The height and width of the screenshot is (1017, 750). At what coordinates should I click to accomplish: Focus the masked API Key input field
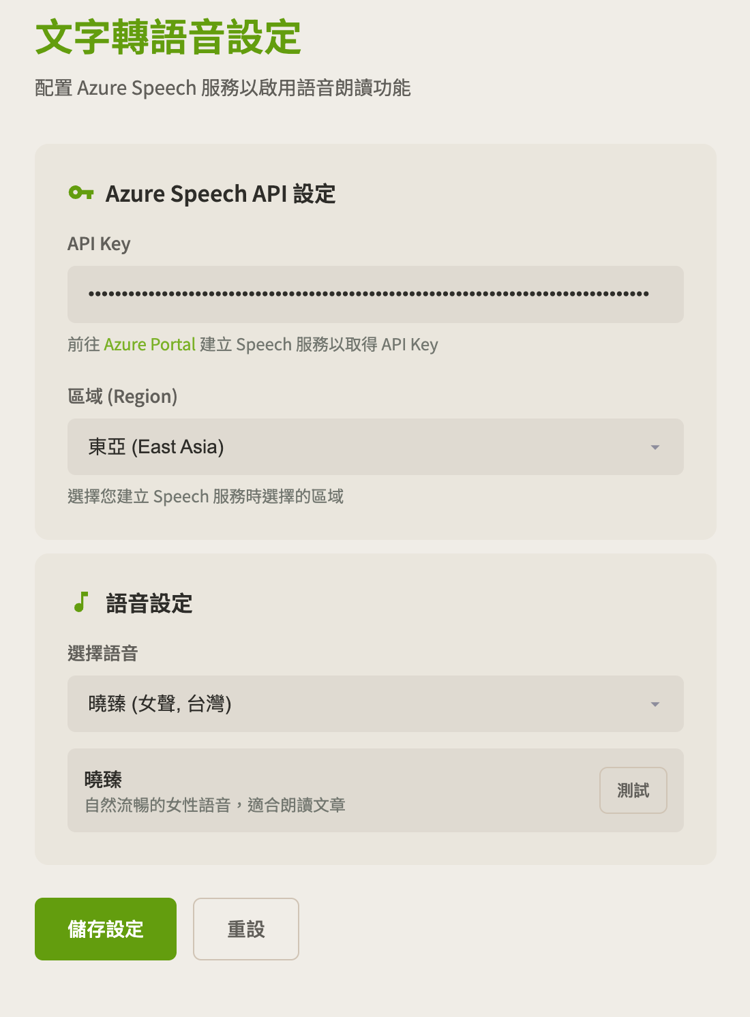375,294
